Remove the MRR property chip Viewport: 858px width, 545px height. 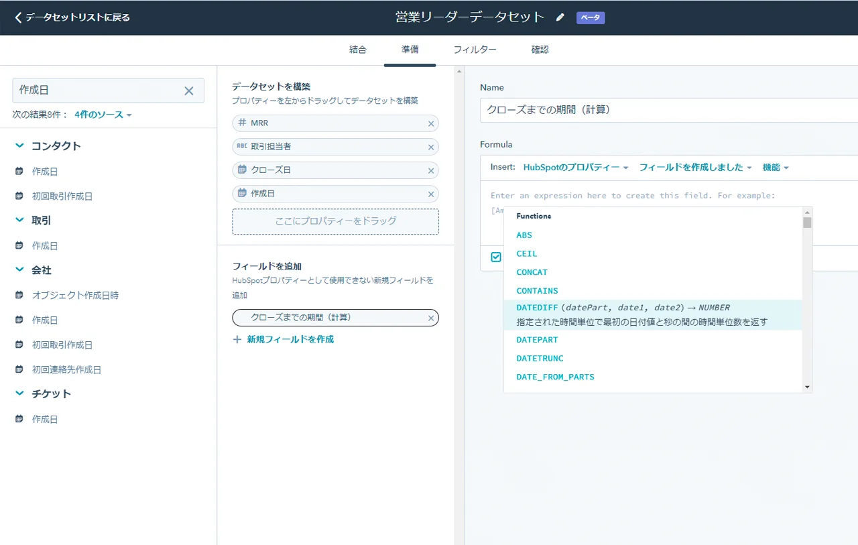point(431,124)
